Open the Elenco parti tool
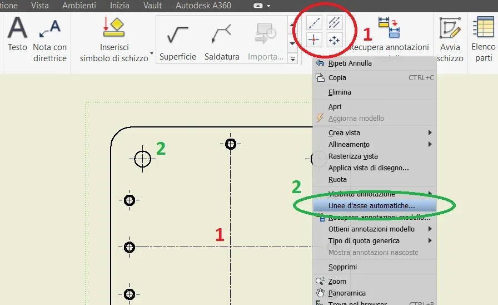Image resolution: width=498 pixels, height=305 pixels. (x=484, y=39)
